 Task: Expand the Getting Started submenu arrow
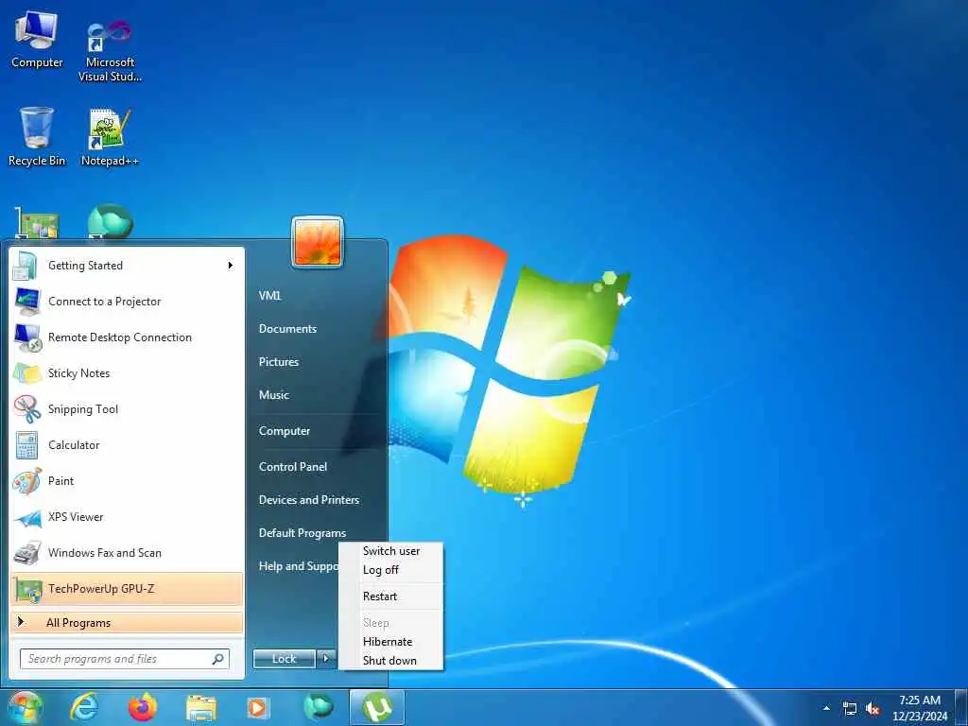point(231,266)
